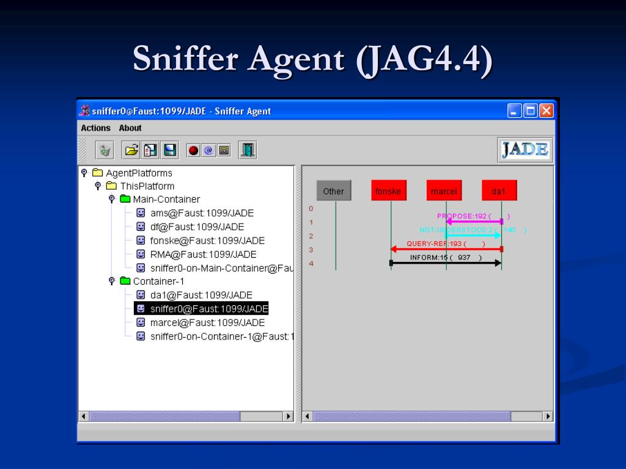Click the blue spiral toolbar icon

point(209,150)
